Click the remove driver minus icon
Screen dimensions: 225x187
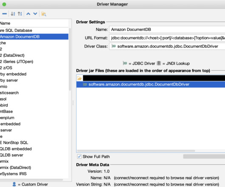4,14
